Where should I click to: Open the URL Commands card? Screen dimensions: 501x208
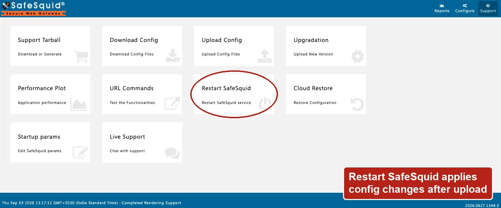tap(142, 94)
